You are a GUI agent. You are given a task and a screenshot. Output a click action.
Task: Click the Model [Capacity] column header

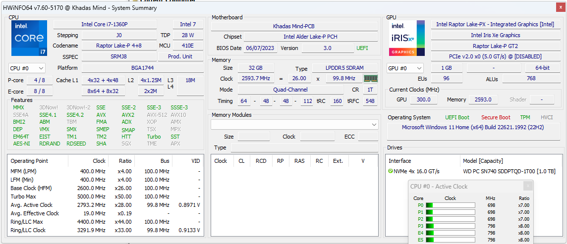click(x=483, y=161)
